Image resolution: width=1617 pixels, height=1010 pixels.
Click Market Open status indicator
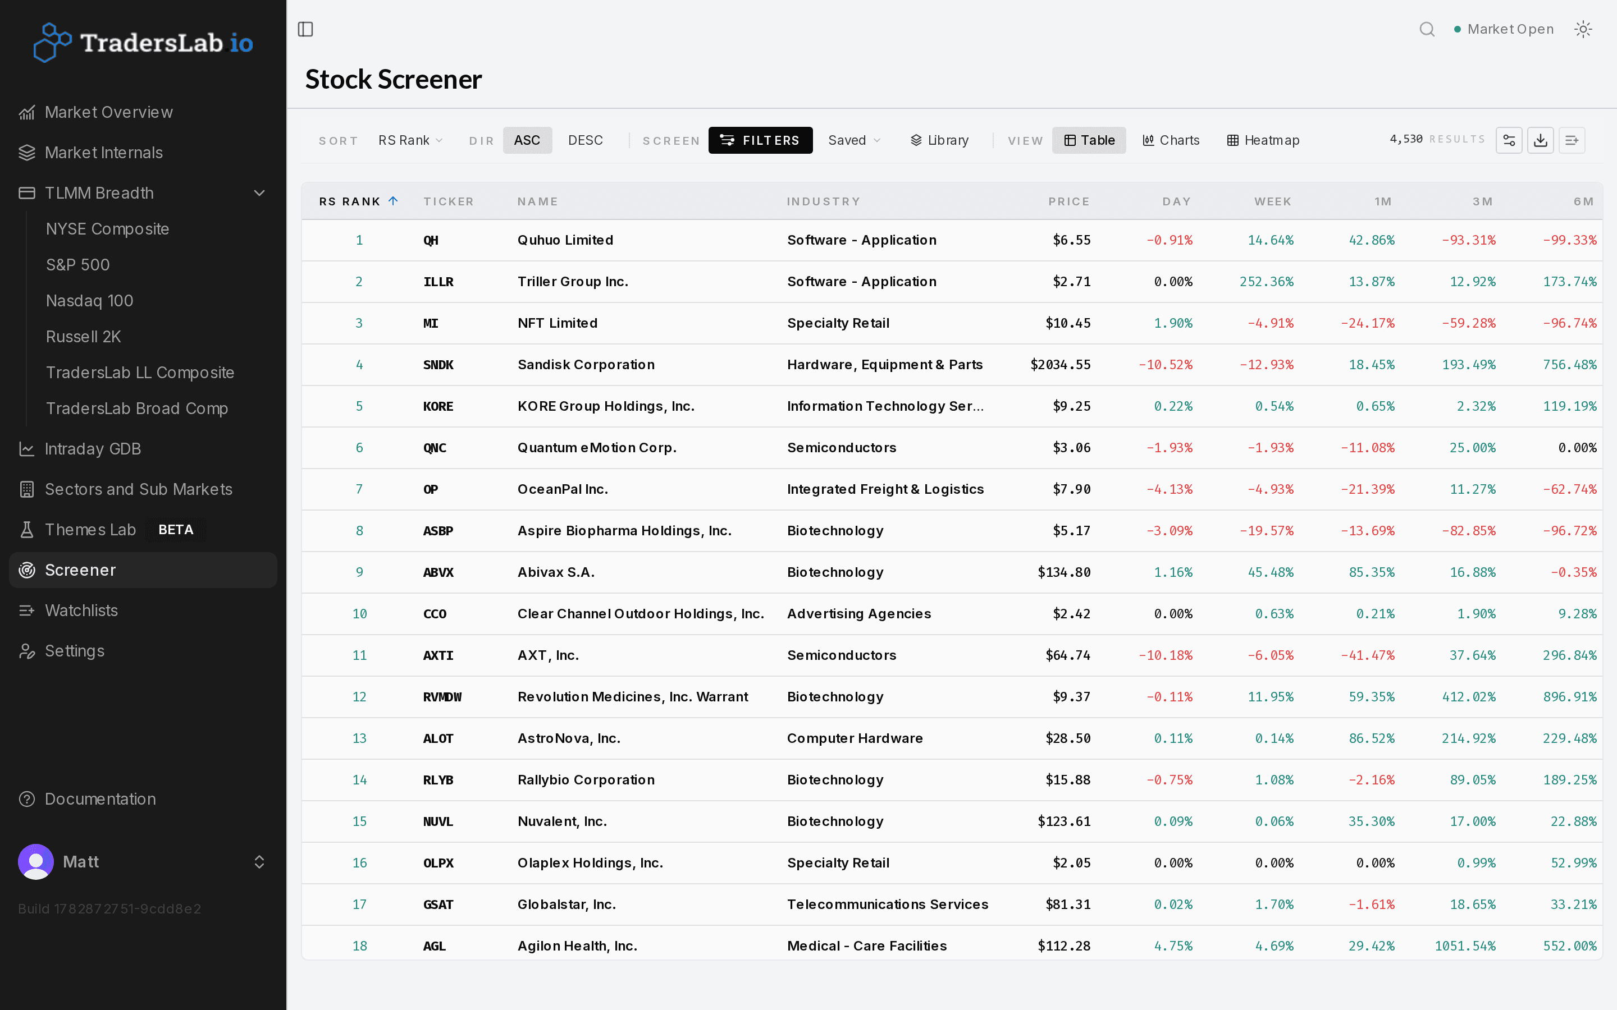point(1504,29)
